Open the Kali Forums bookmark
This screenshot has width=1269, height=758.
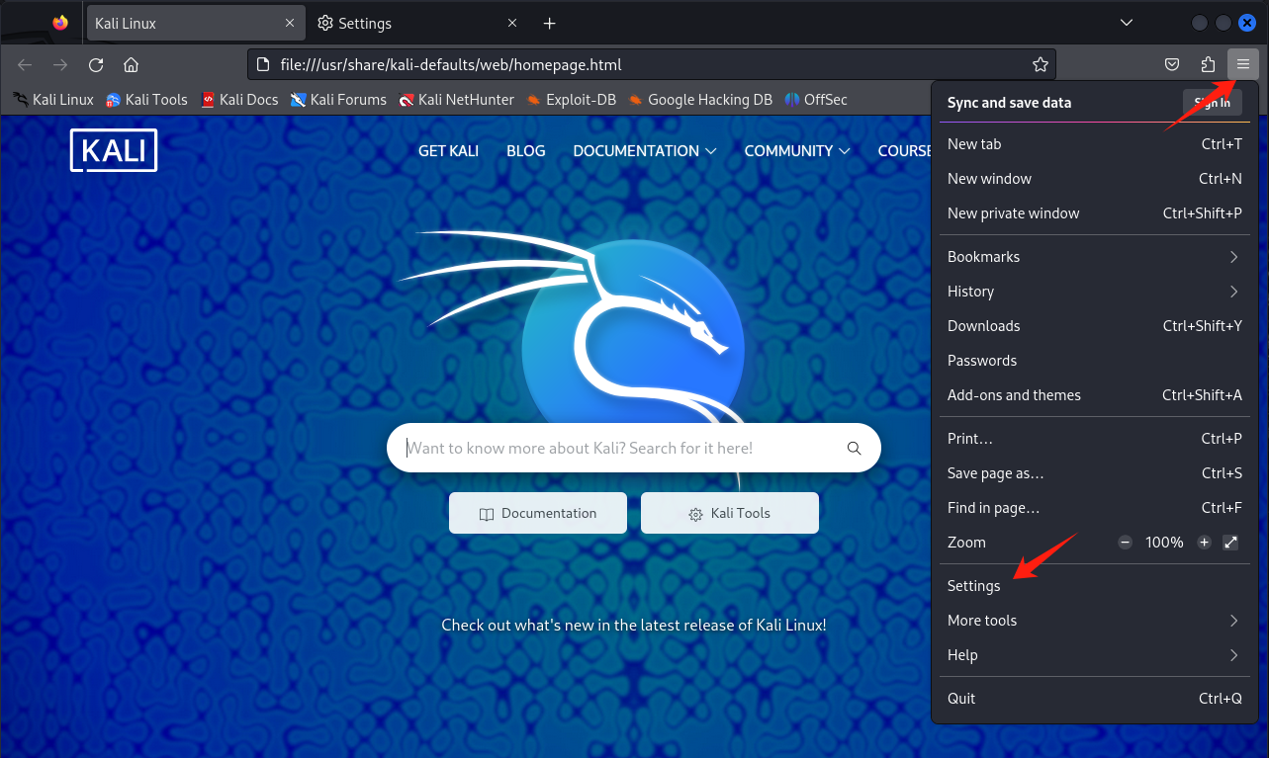(x=338, y=99)
